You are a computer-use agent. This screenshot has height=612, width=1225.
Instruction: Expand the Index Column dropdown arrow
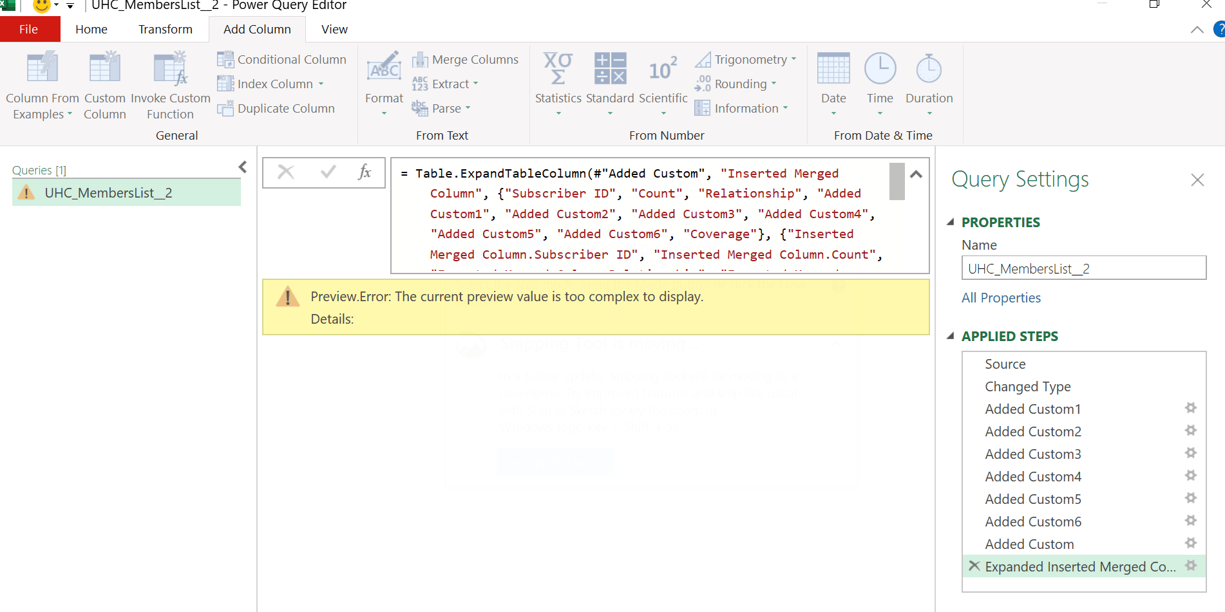[x=321, y=84]
